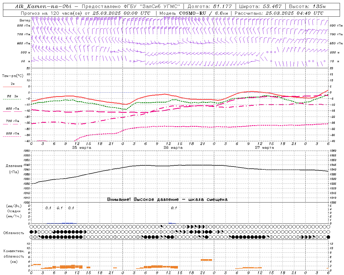
Task: Click the model name COSMO-RU / 6.6км
Action: point(204,13)
